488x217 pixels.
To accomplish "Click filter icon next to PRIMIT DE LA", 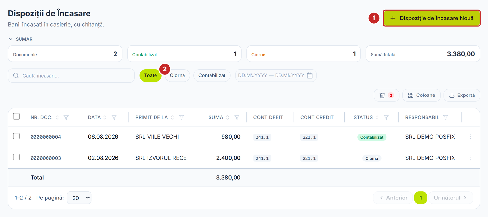I will point(182,117).
